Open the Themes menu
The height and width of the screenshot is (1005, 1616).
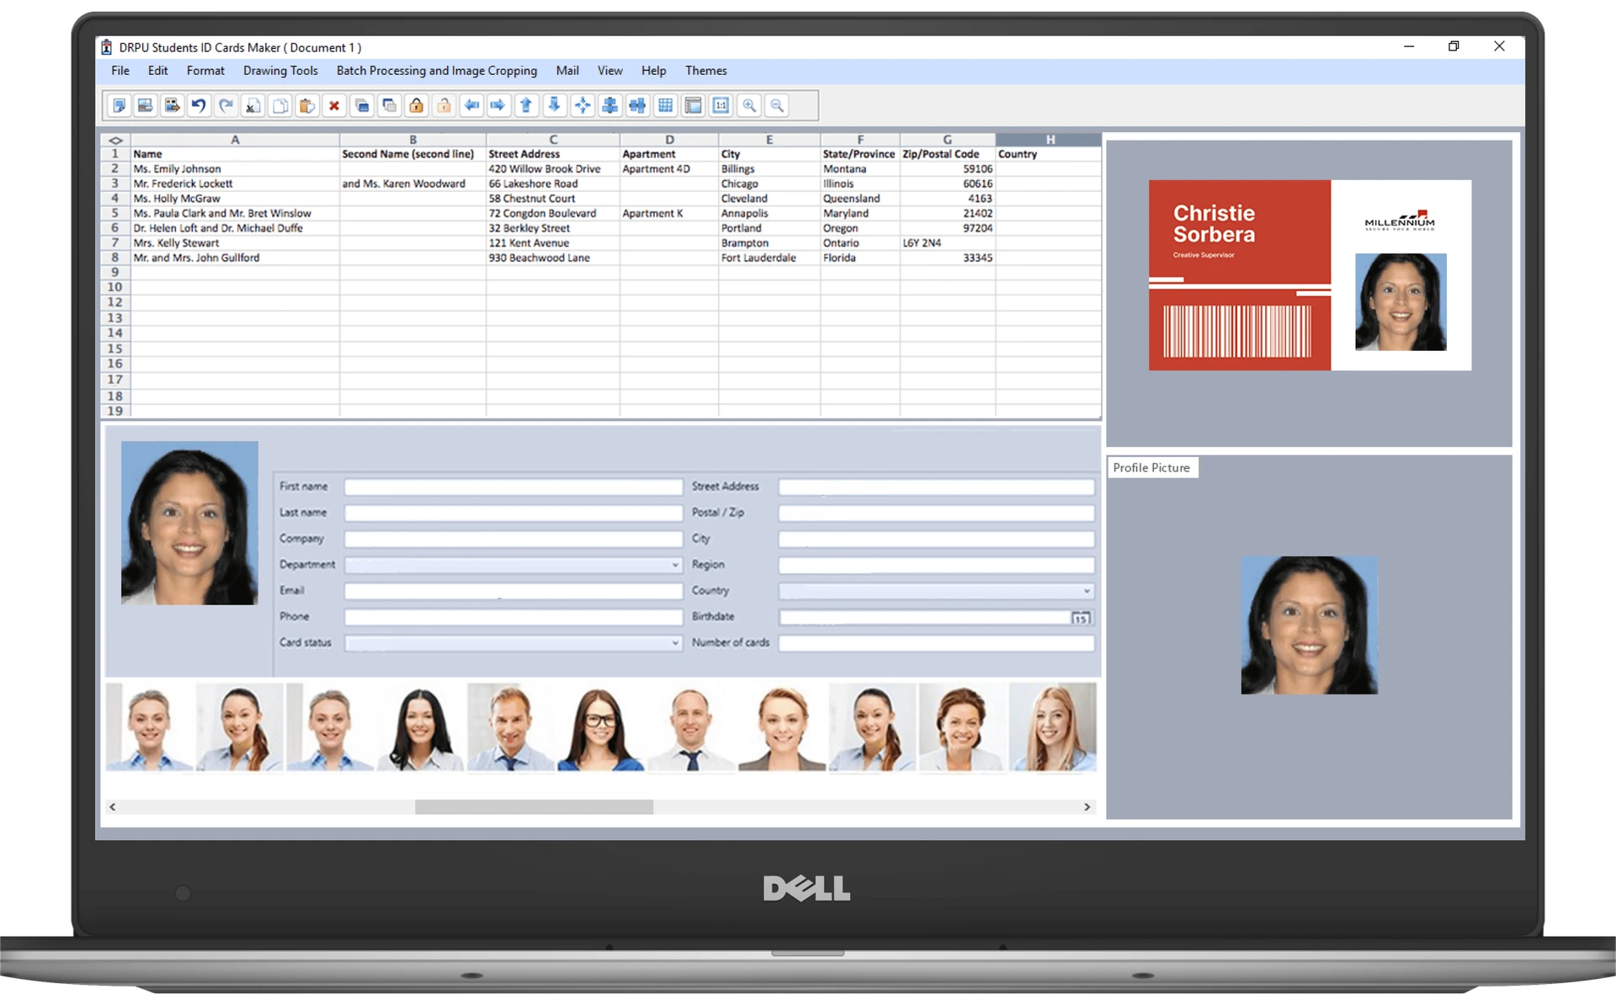(x=705, y=71)
